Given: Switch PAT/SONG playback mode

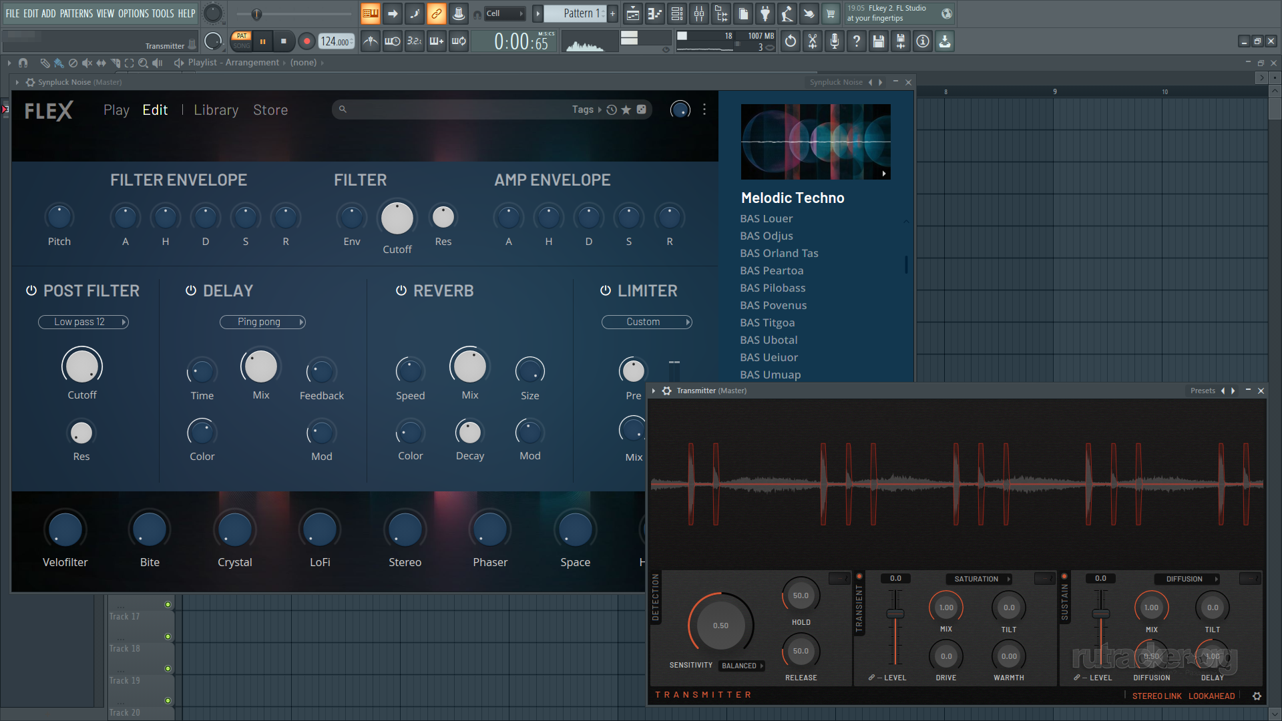Looking at the screenshot, I should [242, 41].
